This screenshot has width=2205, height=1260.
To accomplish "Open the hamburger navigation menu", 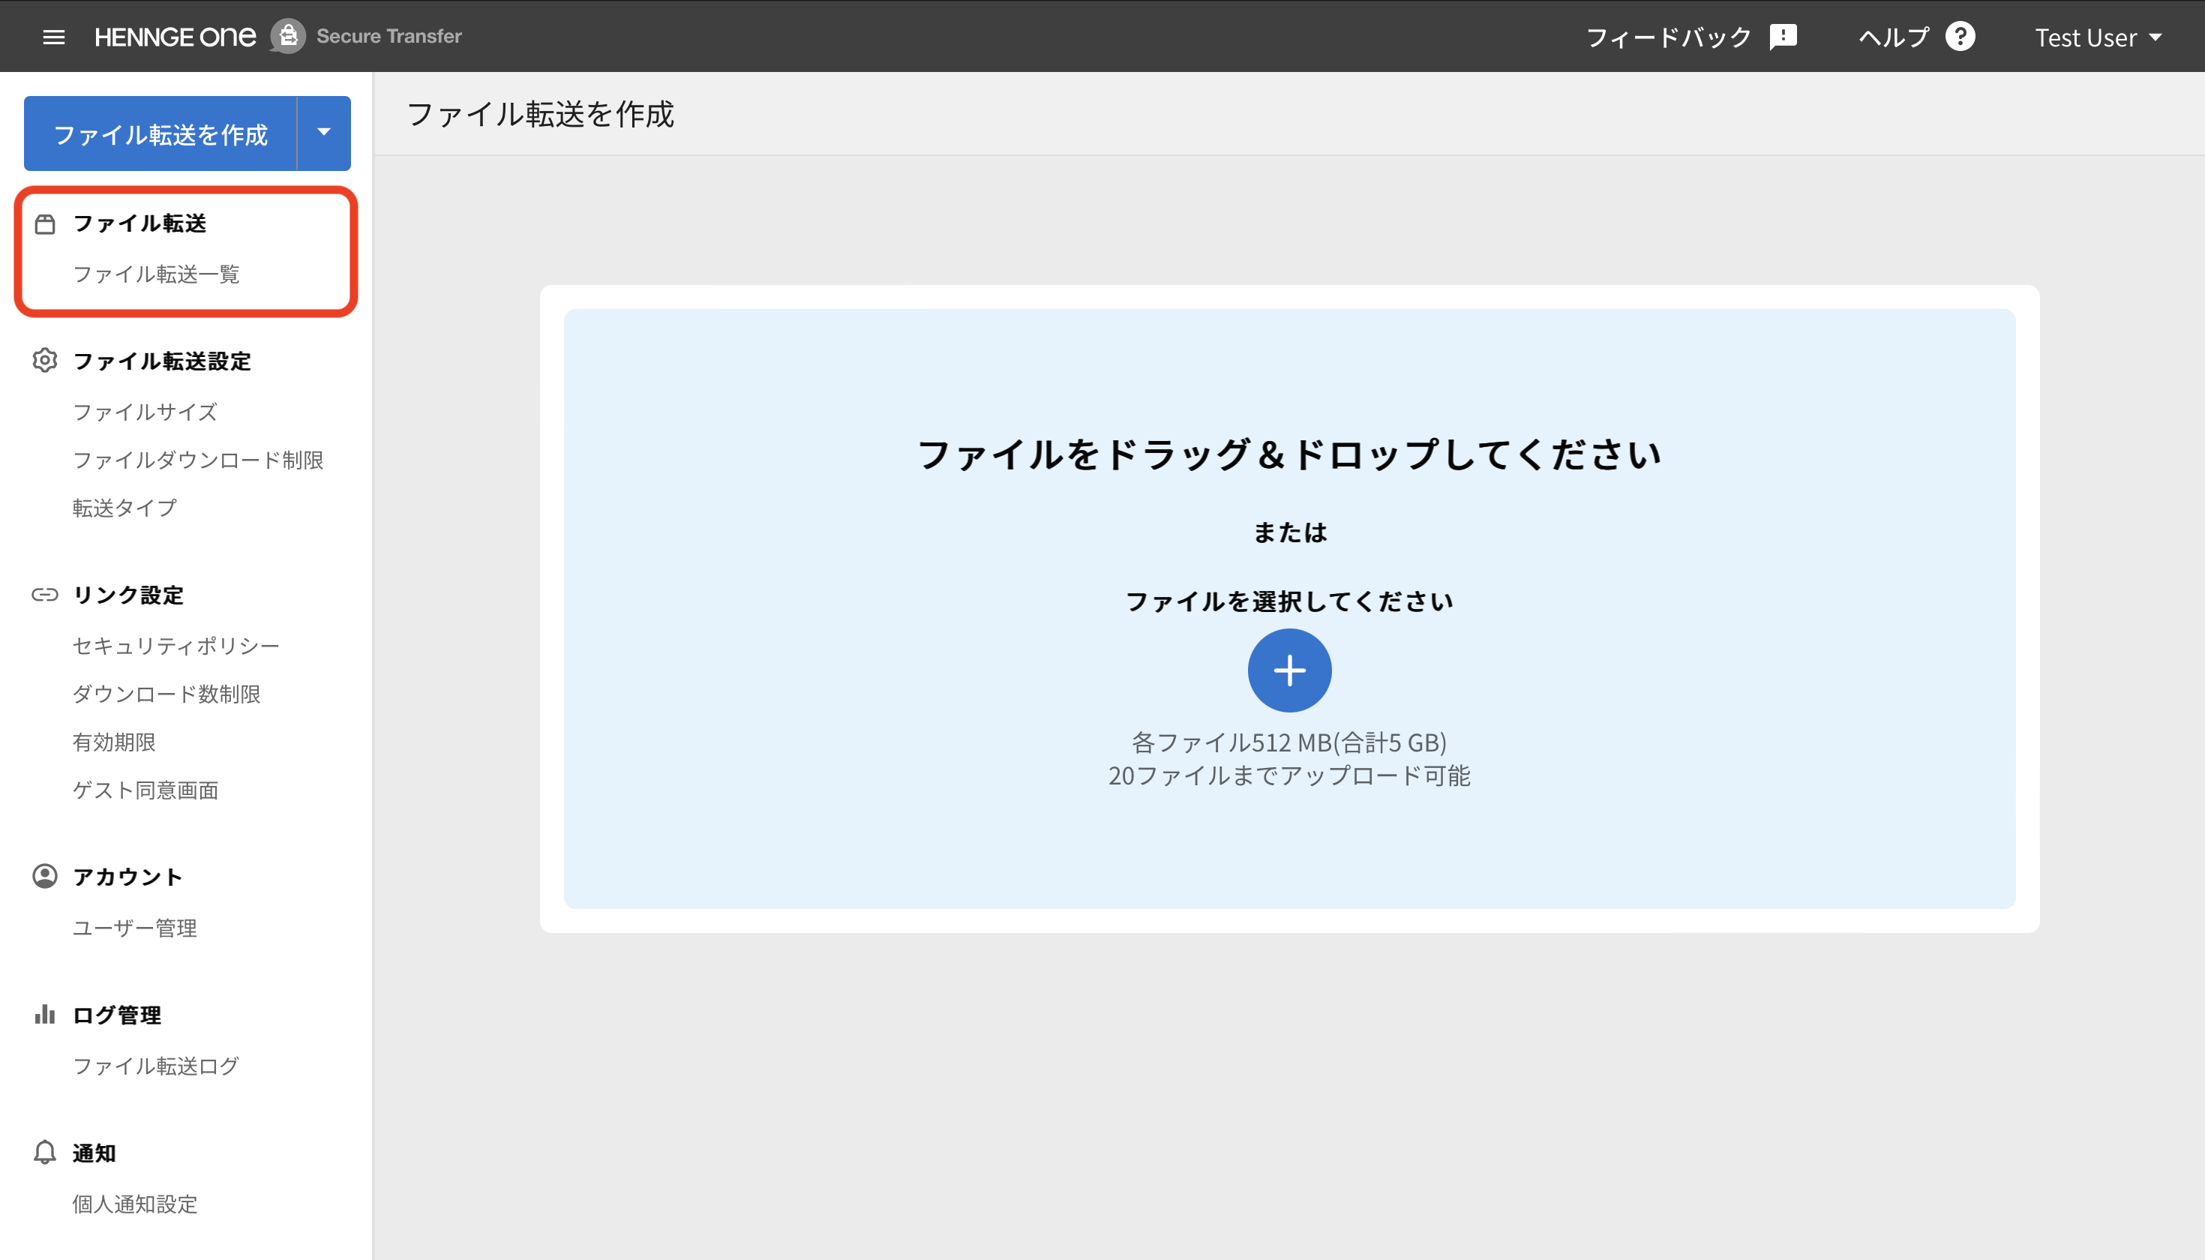I will (54, 36).
